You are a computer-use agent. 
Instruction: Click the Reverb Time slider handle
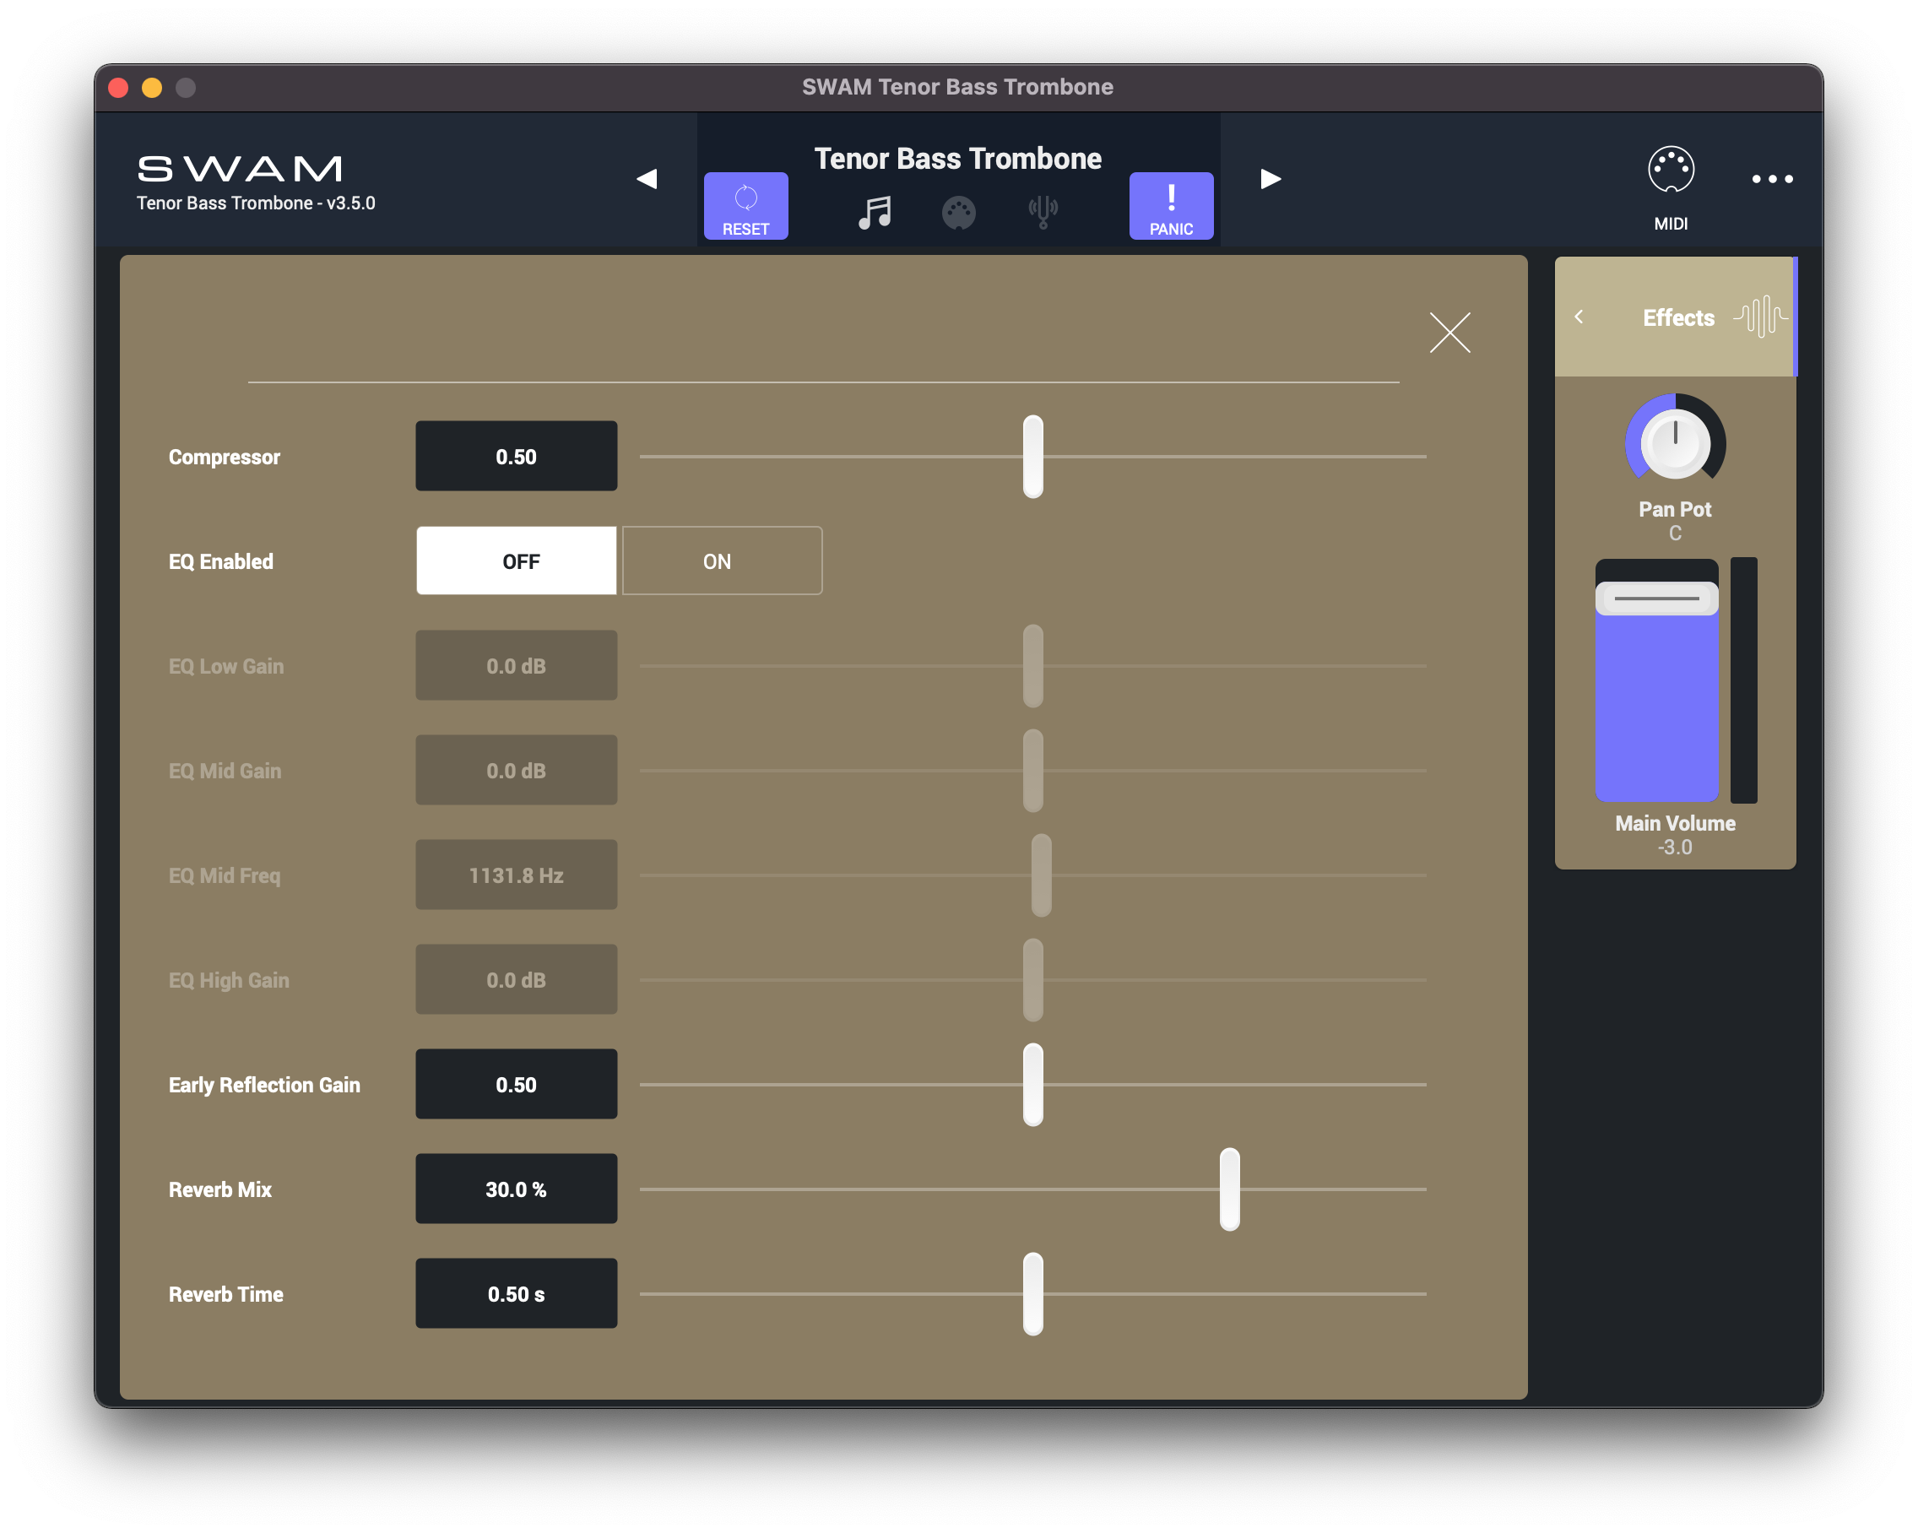pos(1032,1295)
